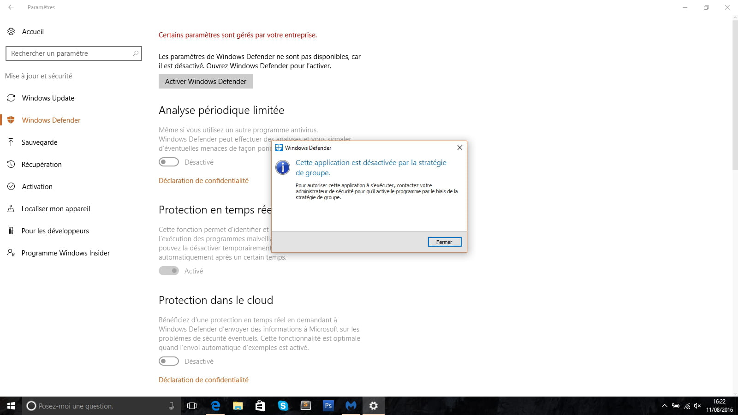The width and height of the screenshot is (738, 415).
Task: Click the "Protection dans le cloud" heading
Action: 216,300
